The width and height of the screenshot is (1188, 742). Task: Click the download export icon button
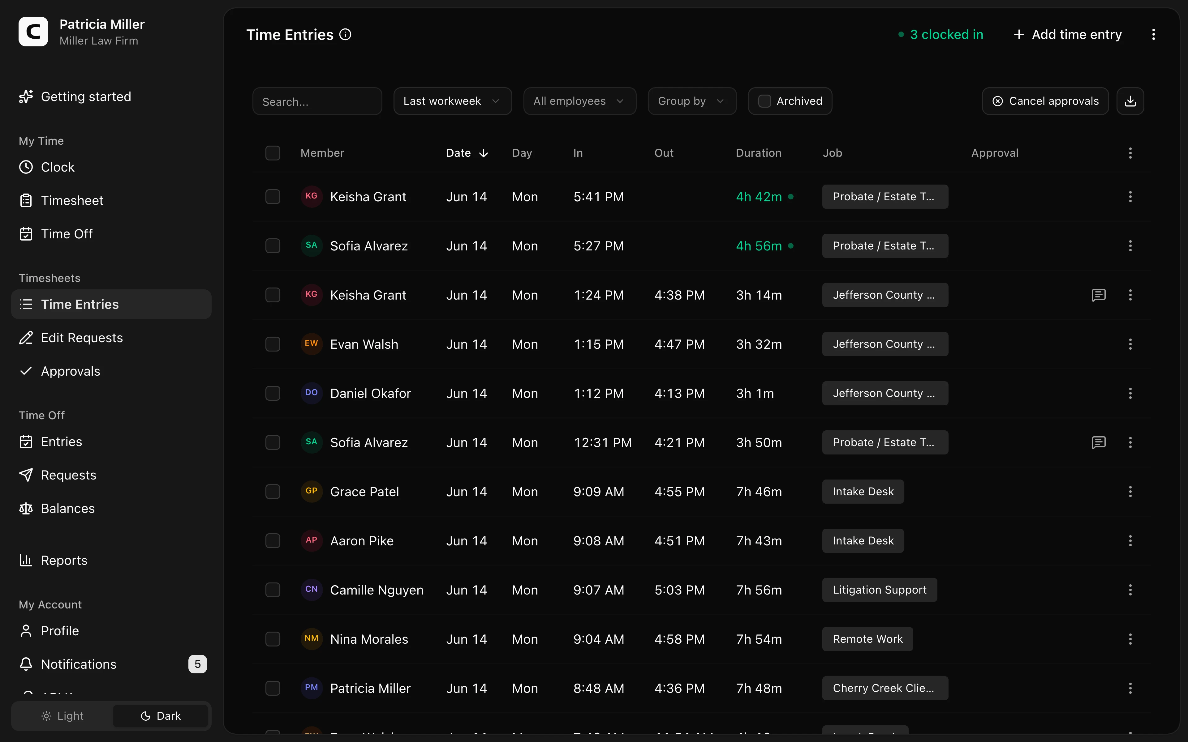1130,101
